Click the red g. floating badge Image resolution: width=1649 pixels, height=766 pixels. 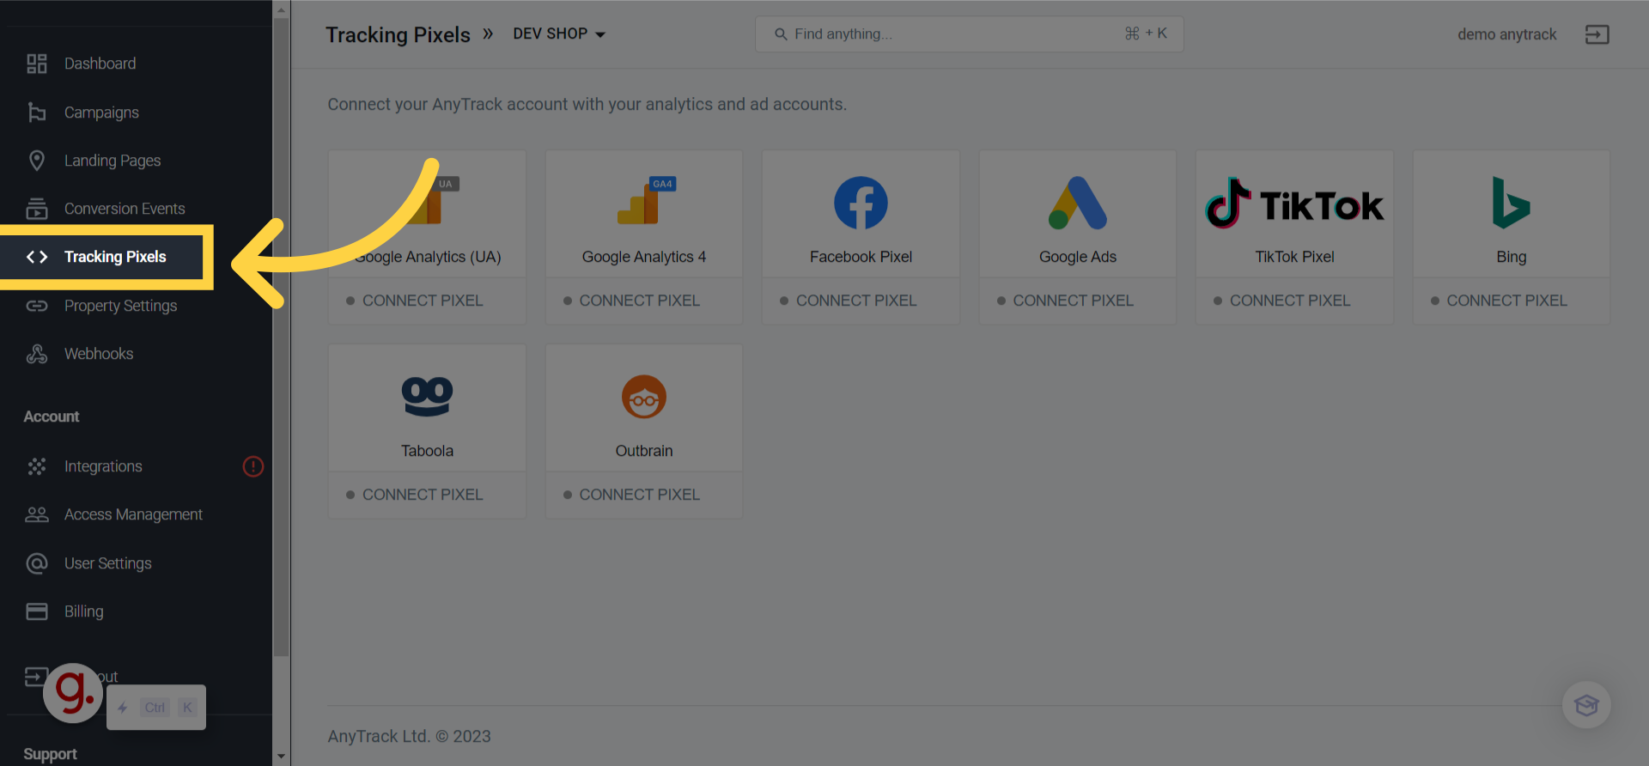click(74, 692)
